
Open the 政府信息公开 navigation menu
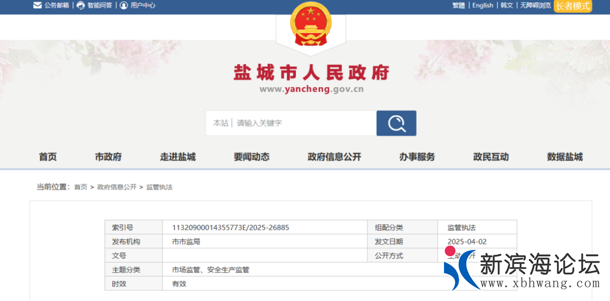point(334,157)
